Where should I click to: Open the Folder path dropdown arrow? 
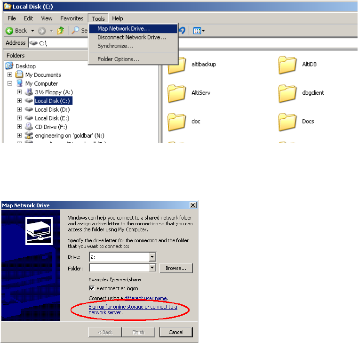point(152,268)
